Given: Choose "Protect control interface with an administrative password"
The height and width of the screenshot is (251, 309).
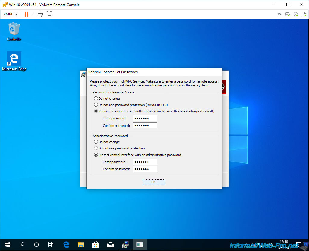Looking at the screenshot, I should coord(96,155).
